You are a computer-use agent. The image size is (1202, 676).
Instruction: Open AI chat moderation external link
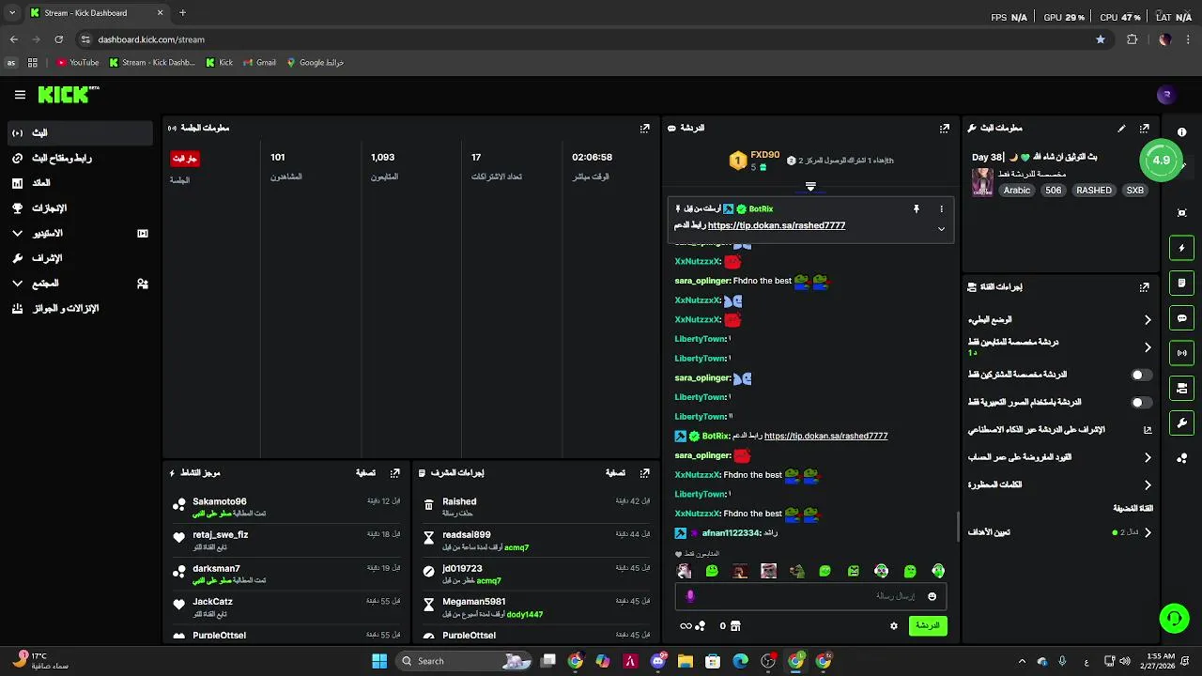pos(1148,430)
